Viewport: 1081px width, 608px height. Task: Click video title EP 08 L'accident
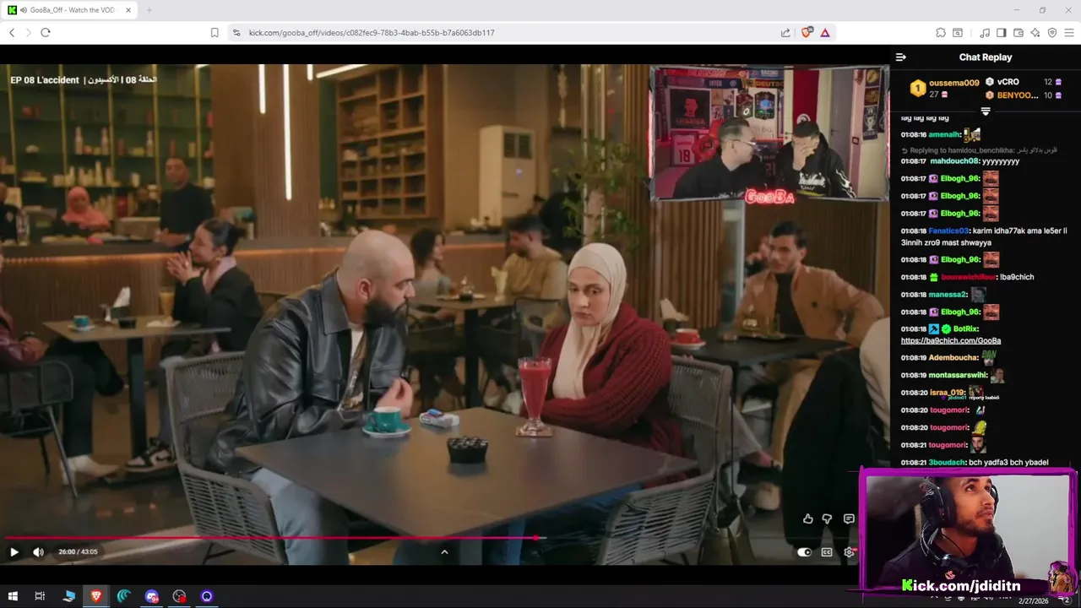[x=45, y=79]
